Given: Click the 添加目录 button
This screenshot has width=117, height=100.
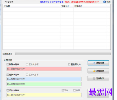Looking at the screenshot, I should pos(98,71).
